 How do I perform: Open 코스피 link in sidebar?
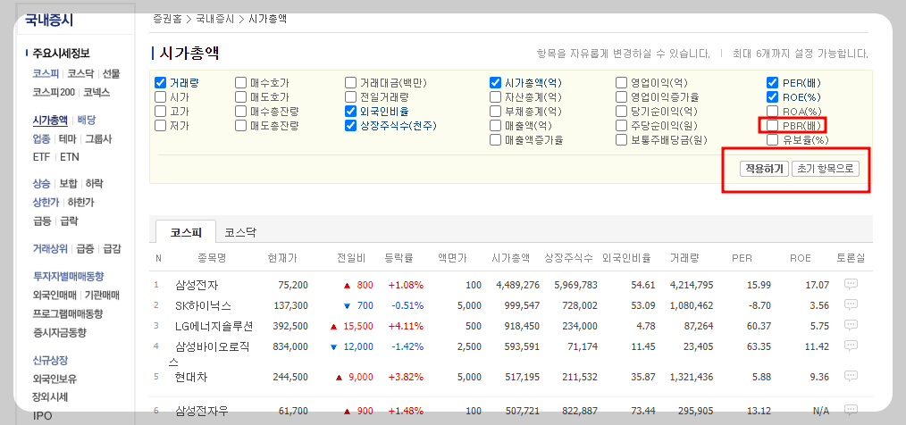tap(46, 74)
